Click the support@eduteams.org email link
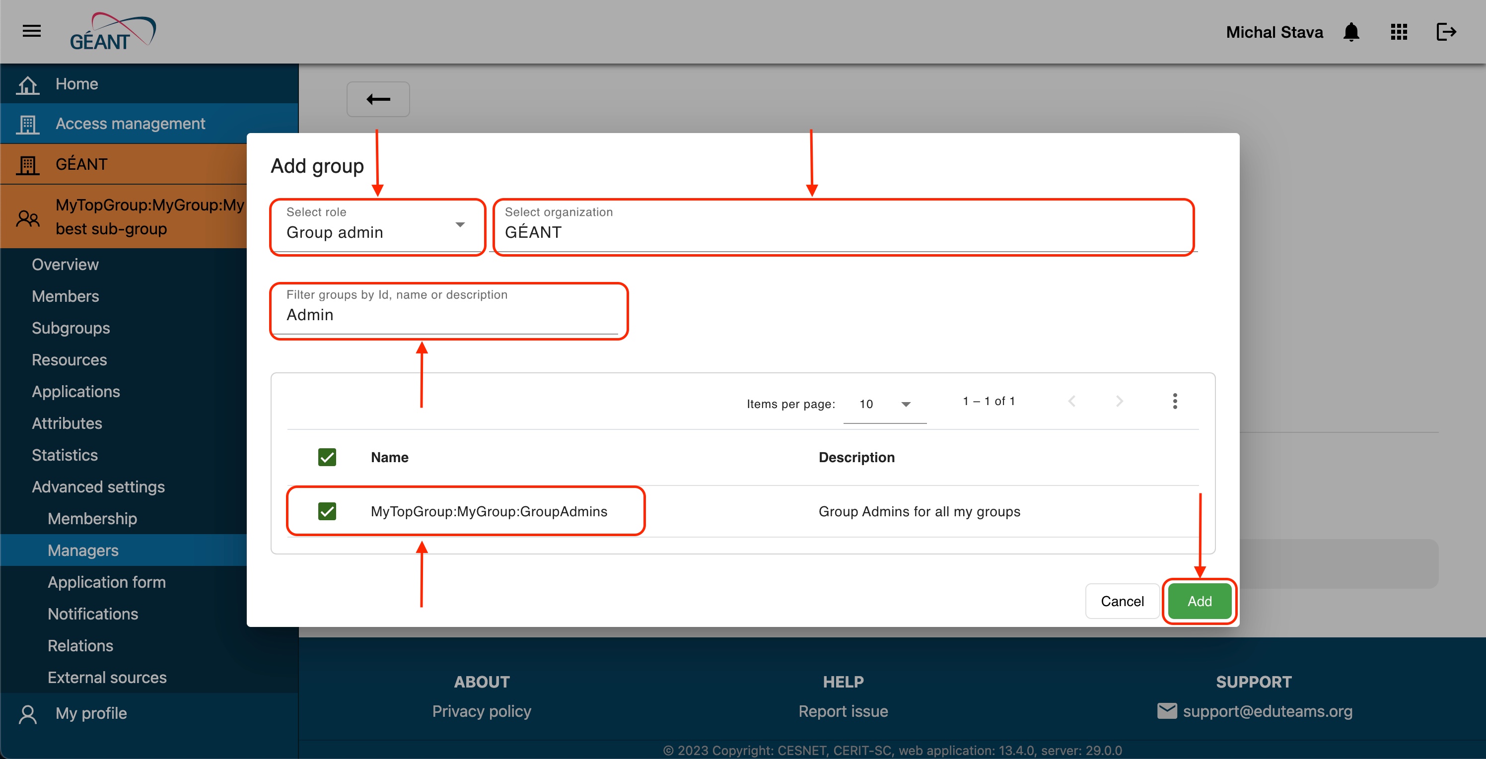Viewport: 1486px width, 759px height. pos(1267,711)
